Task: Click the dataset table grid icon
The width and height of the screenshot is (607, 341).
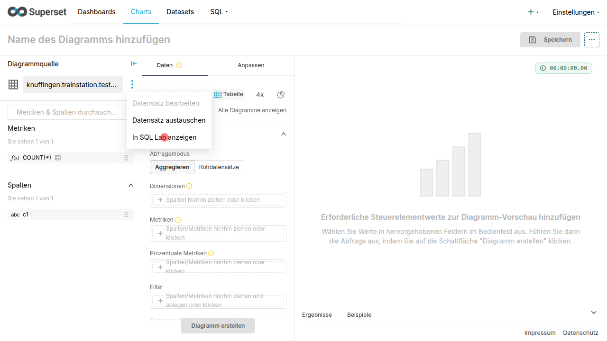Action: coord(13,85)
